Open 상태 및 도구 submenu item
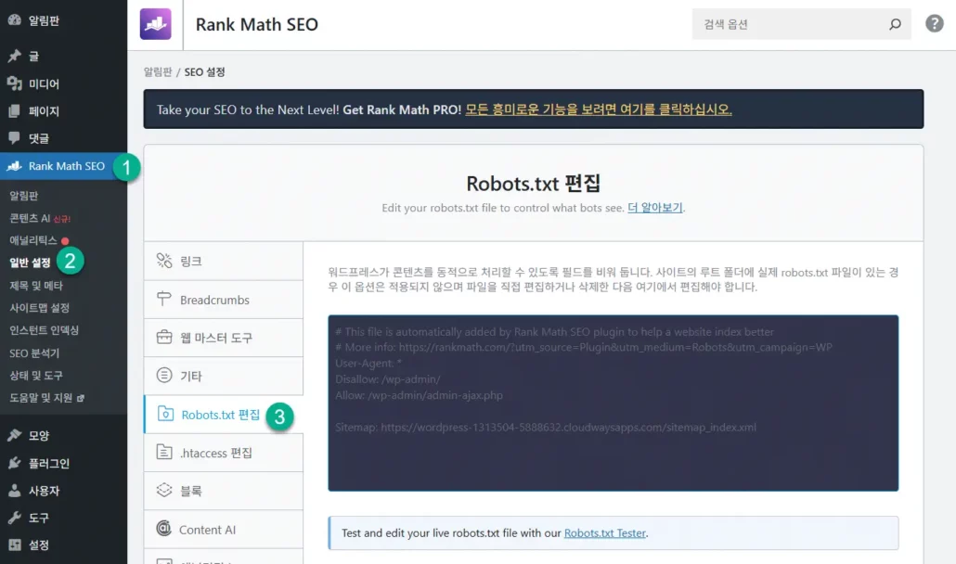 point(36,375)
